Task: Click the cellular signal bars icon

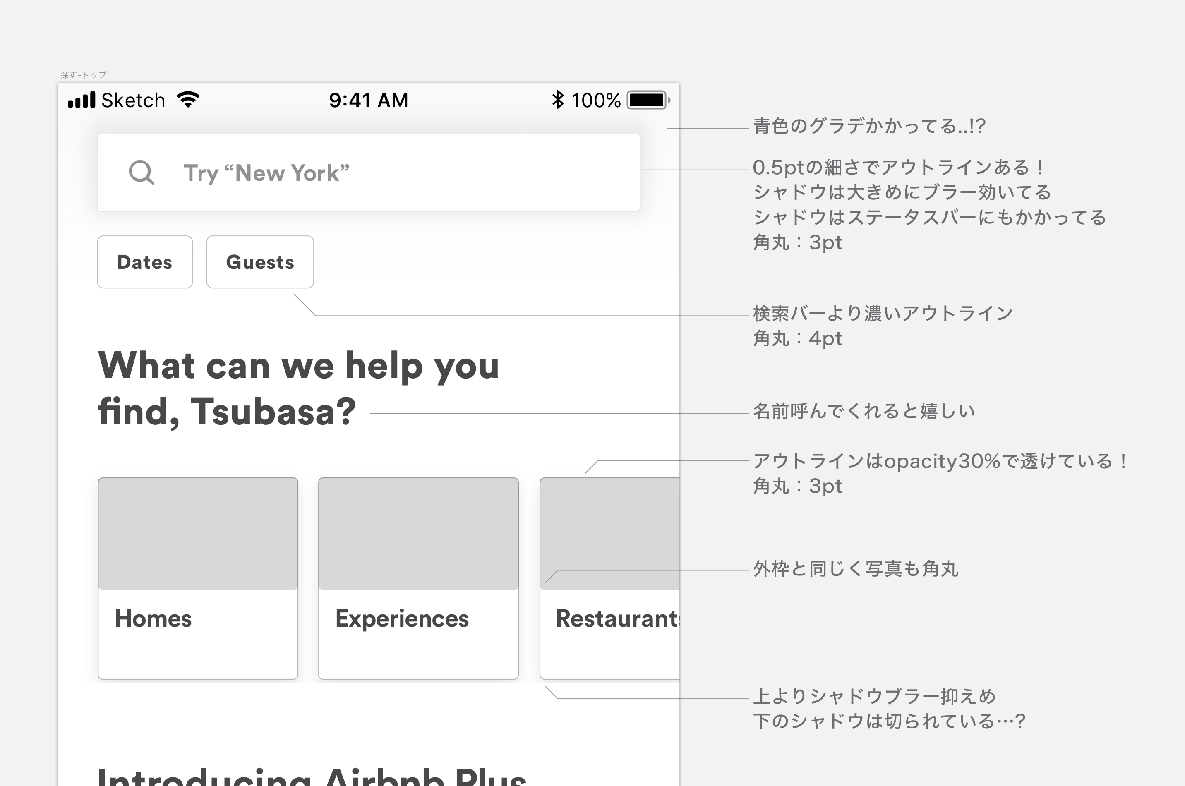Action: [x=82, y=100]
